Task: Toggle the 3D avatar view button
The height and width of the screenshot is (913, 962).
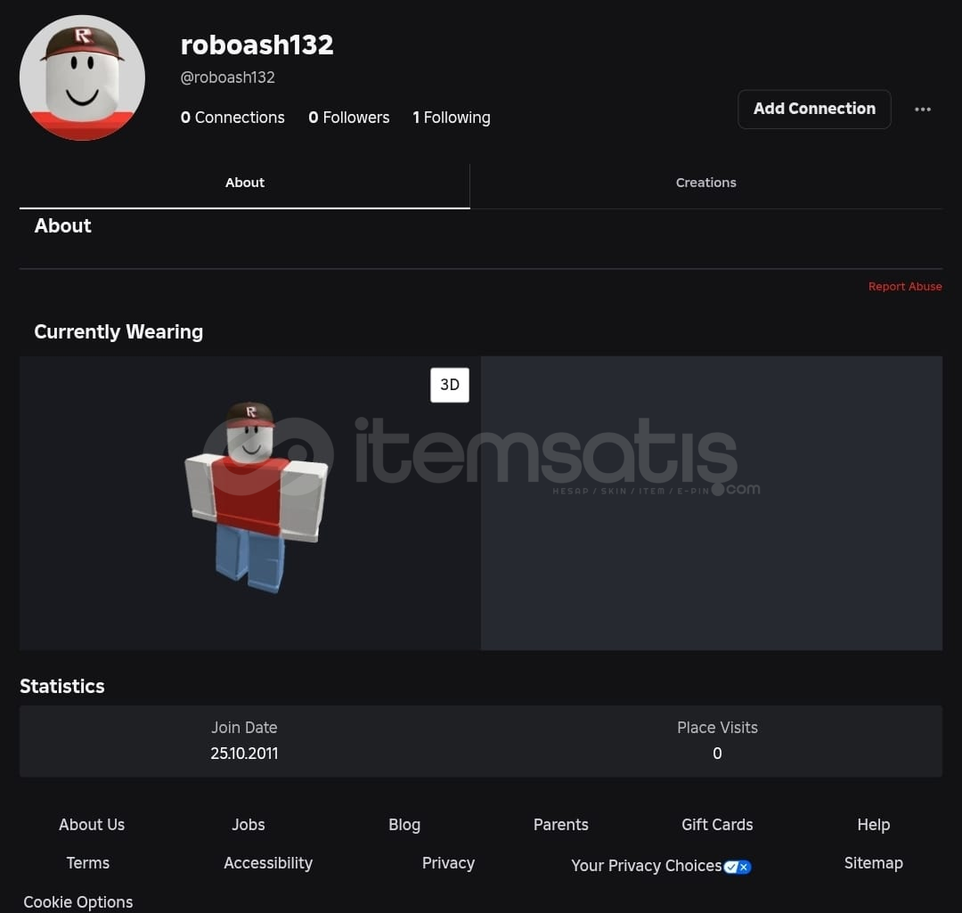Action: tap(450, 385)
